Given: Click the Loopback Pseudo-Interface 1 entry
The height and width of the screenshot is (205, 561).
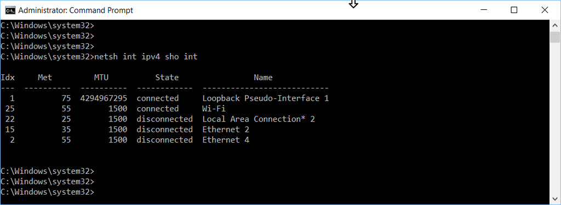Looking at the screenshot, I should point(266,98).
